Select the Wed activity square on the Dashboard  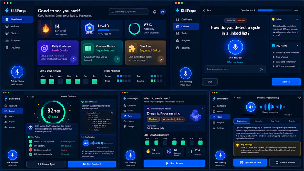60,81
